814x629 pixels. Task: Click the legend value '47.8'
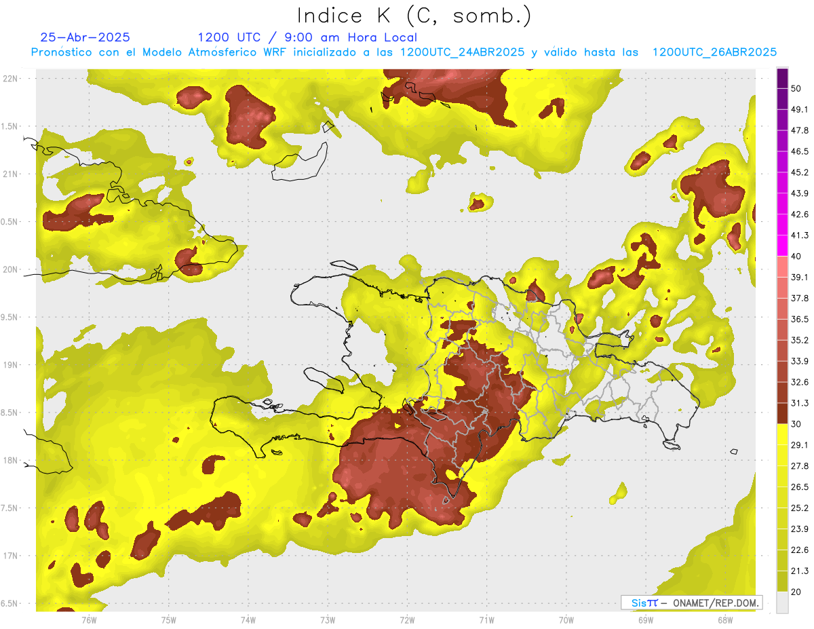(799, 130)
